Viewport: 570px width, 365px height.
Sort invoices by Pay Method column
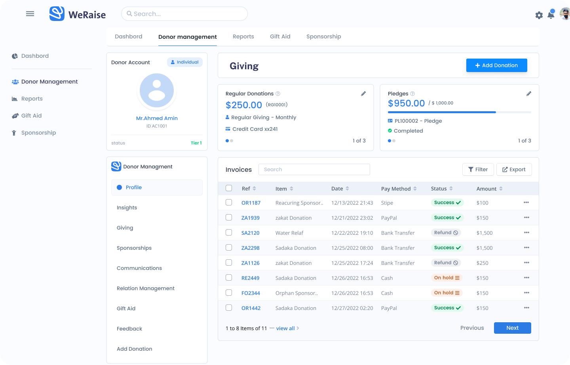415,189
